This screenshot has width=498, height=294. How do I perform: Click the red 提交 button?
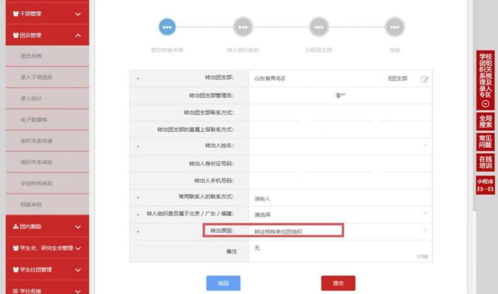pyautogui.click(x=338, y=283)
